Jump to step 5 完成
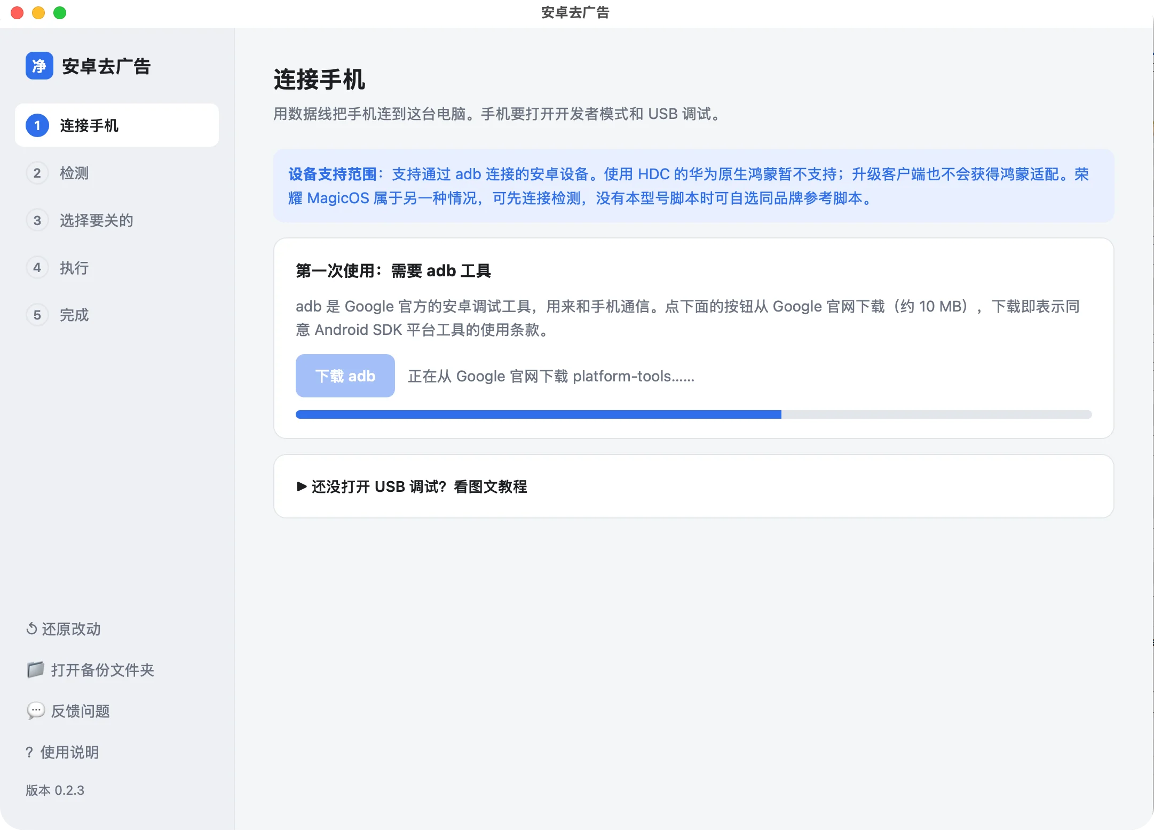1154x830 pixels. click(117, 315)
